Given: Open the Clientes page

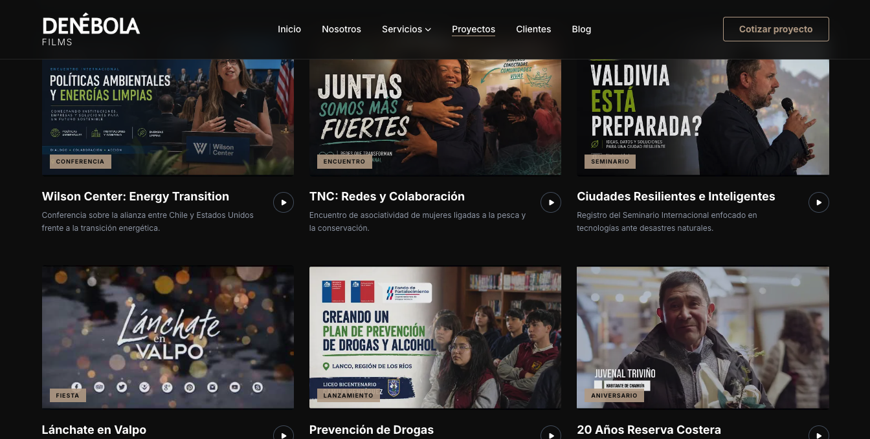Looking at the screenshot, I should tap(533, 29).
